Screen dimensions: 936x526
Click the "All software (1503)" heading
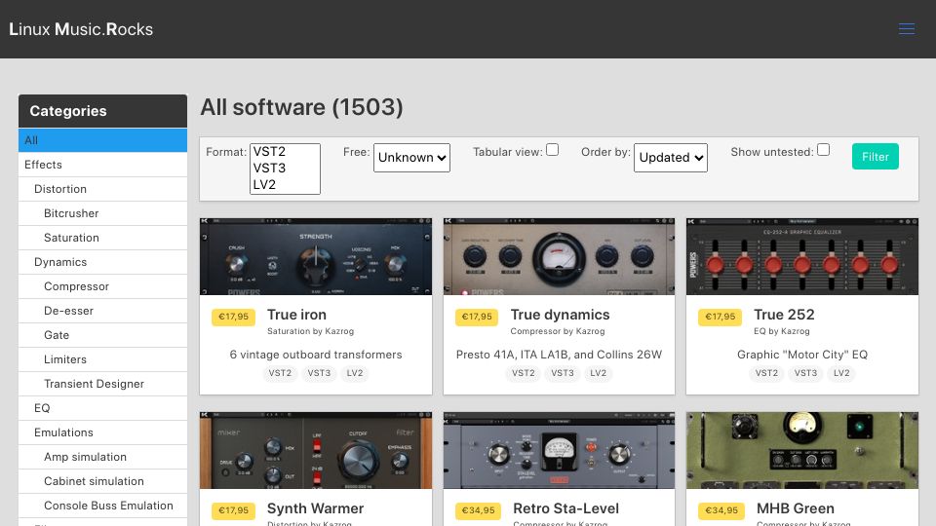(x=301, y=107)
